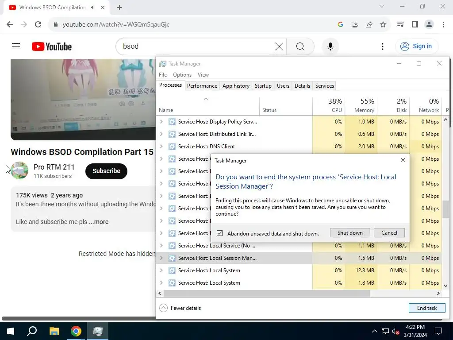This screenshot has height=340, width=453.
Task: Expand the 12.8 MB Local System row
Action: (x=161, y=270)
